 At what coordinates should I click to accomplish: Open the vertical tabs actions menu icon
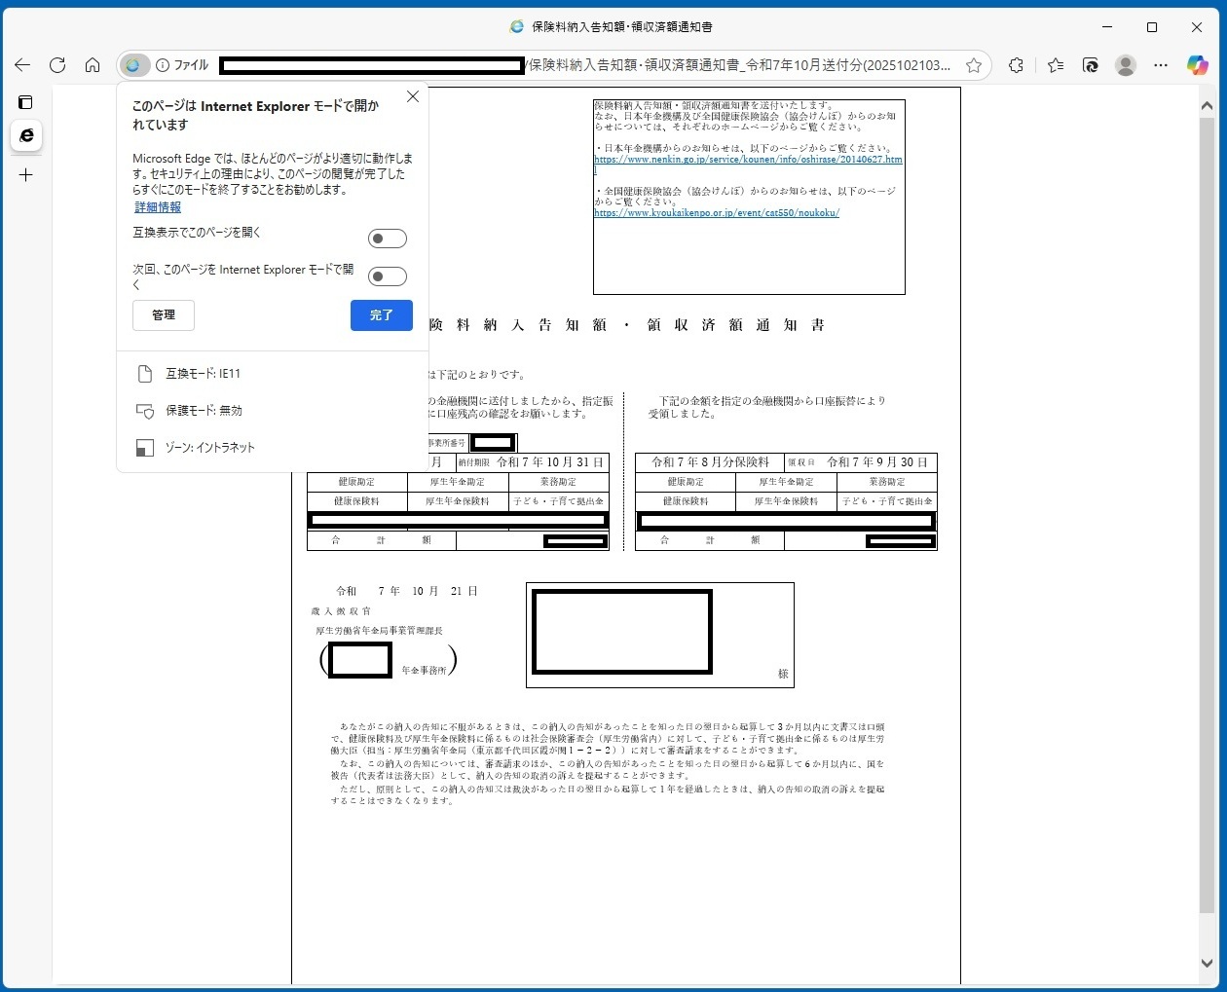(26, 102)
